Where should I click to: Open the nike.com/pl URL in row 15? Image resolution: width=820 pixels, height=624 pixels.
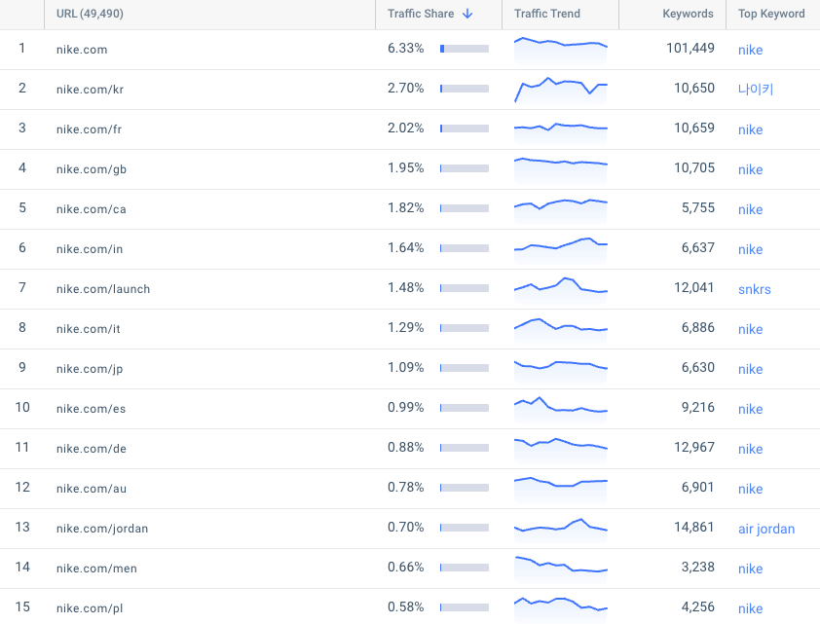pos(90,608)
